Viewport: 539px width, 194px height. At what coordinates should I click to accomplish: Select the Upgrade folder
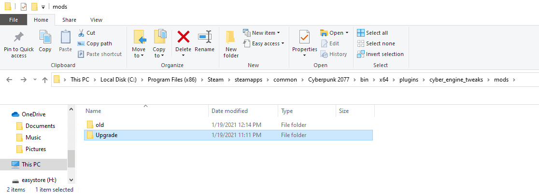tap(228, 135)
